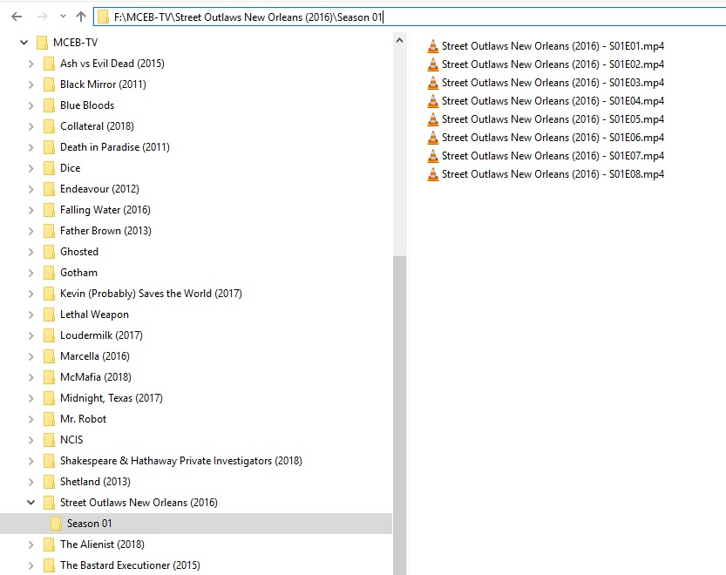726x575 pixels.
Task: Select Falling Water (2016) folder icon
Action: [49, 210]
